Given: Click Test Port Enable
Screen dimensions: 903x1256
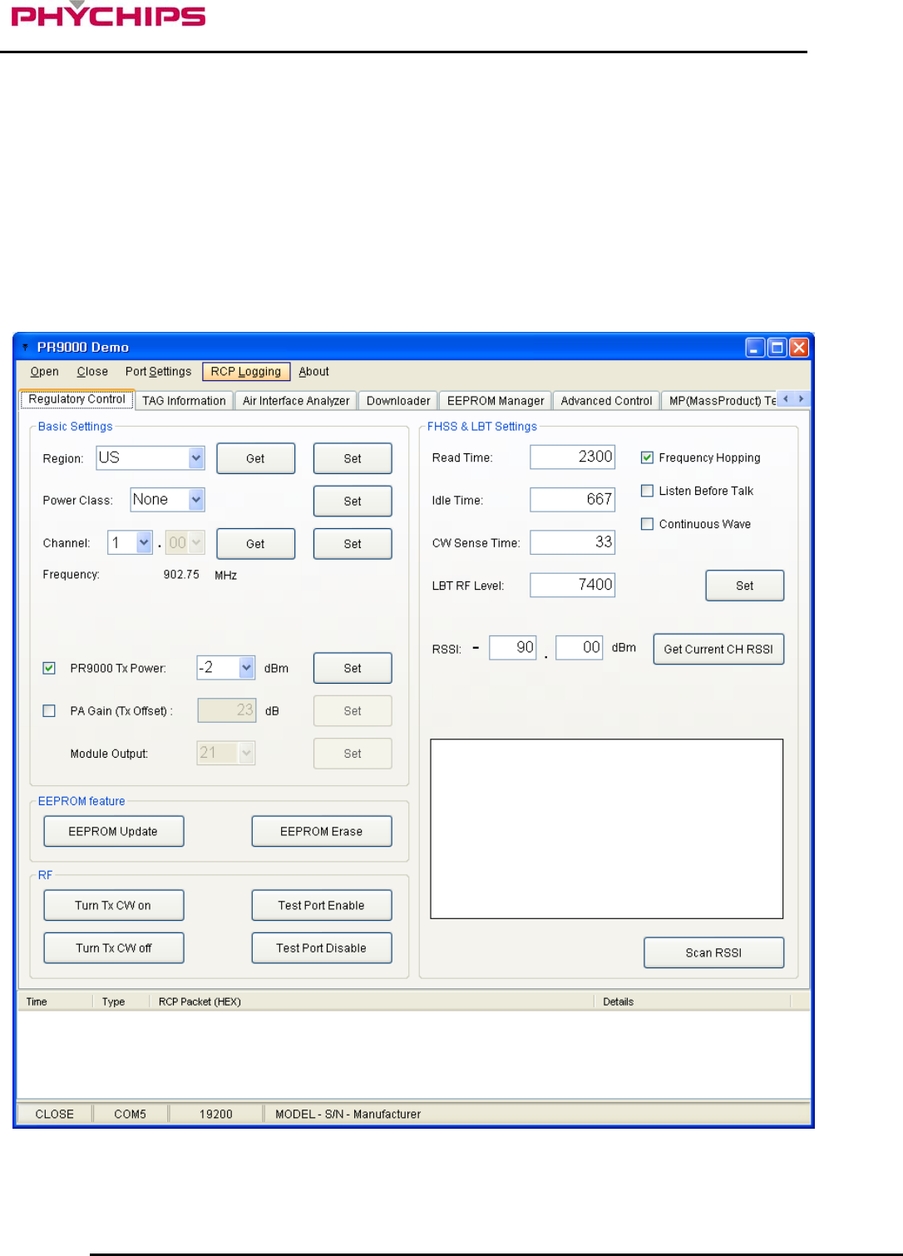Looking at the screenshot, I should [x=321, y=905].
